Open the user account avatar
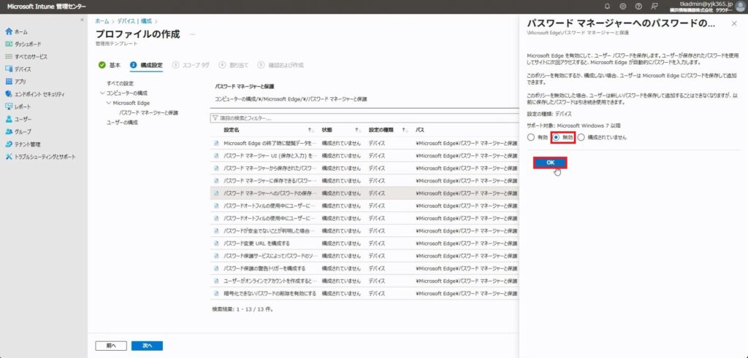The width and height of the screenshot is (748, 358). click(x=740, y=6)
